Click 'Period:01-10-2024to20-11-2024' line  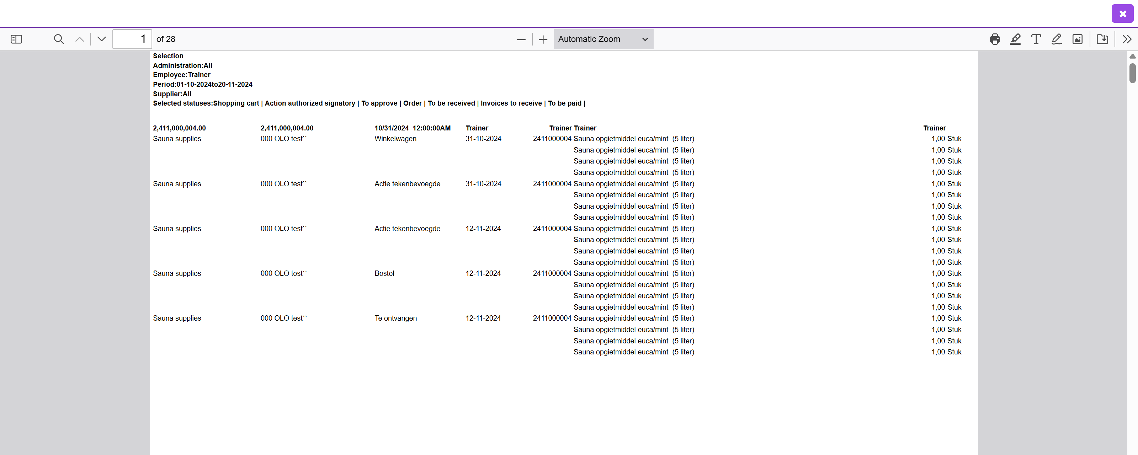[203, 84]
